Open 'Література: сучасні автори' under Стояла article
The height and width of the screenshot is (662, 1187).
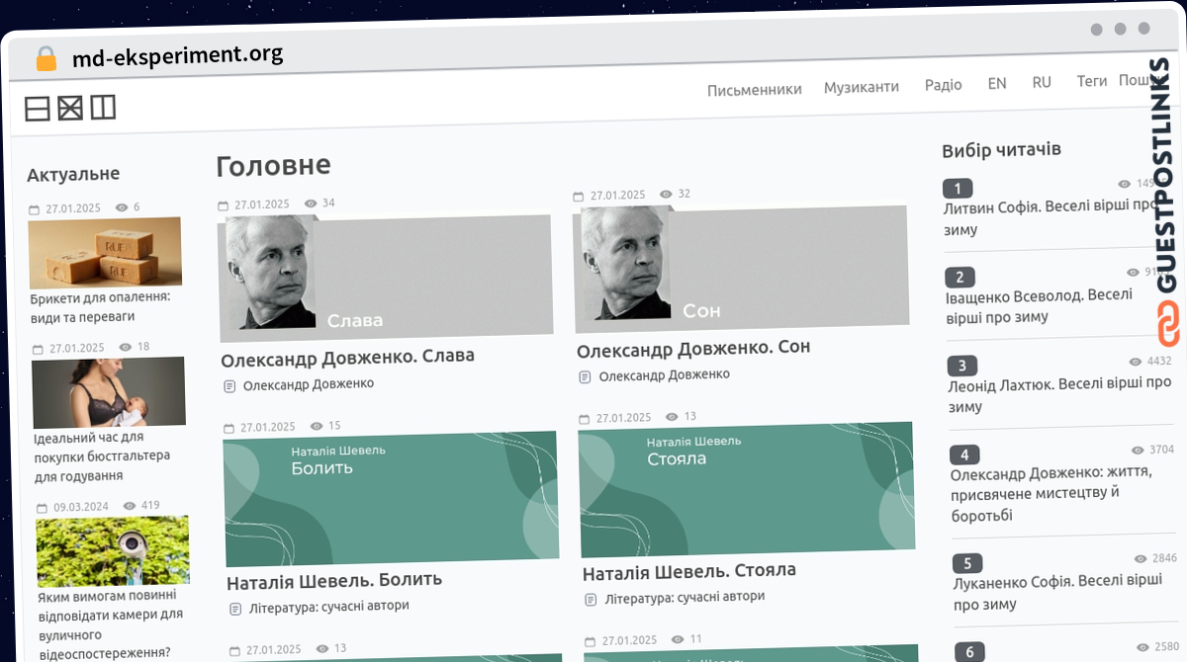pyautogui.click(x=685, y=598)
